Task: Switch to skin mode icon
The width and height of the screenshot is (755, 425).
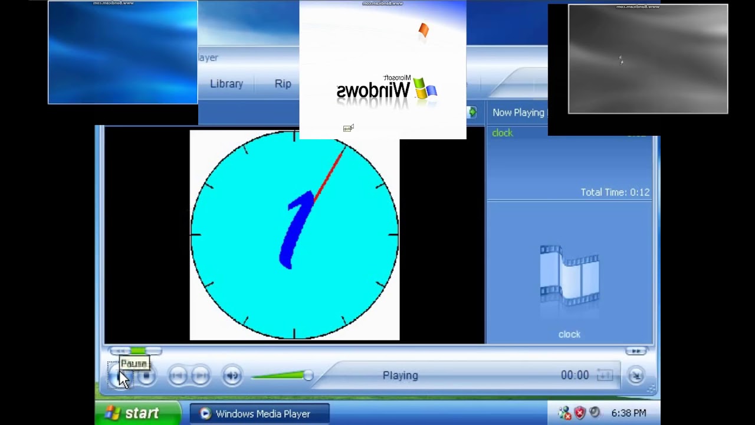Action: tap(636, 375)
